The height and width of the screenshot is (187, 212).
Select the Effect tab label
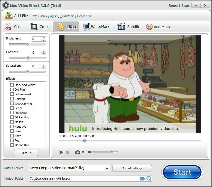click(72, 27)
